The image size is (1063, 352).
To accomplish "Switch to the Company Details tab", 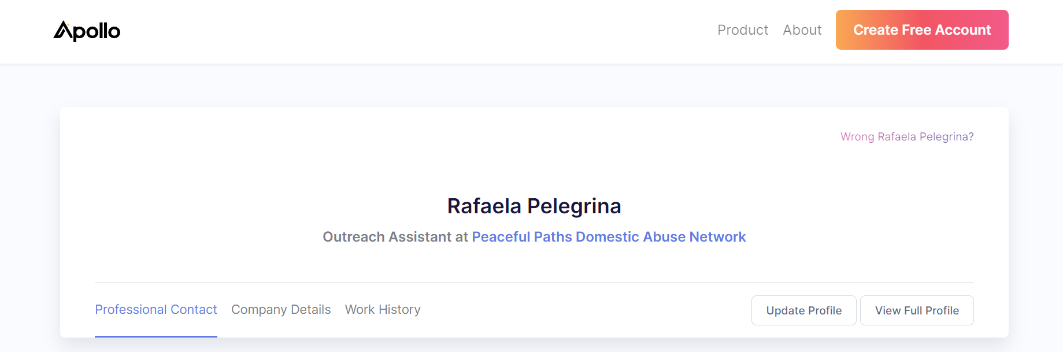I will coord(281,310).
